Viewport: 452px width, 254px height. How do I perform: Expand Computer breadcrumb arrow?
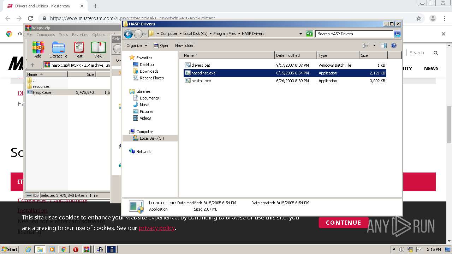click(180, 34)
